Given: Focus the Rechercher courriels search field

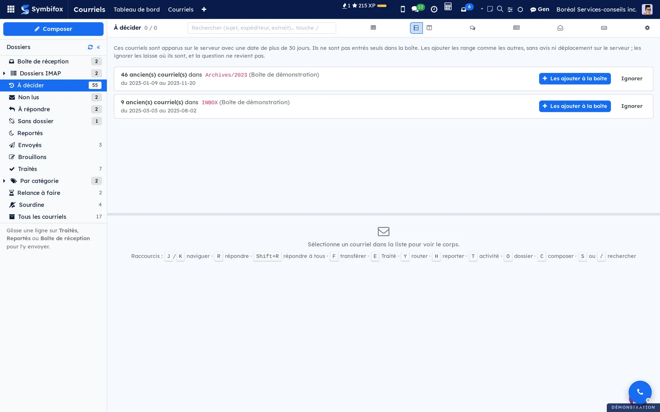Looking at the screenshot, I should 262,28.
